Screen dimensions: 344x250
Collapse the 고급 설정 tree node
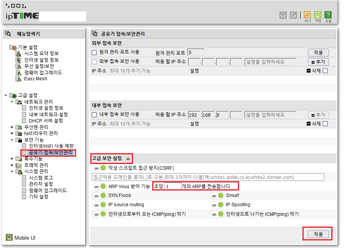coord(6,95)
